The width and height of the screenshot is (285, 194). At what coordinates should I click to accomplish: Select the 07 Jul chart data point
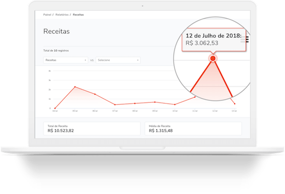[115, 105]
